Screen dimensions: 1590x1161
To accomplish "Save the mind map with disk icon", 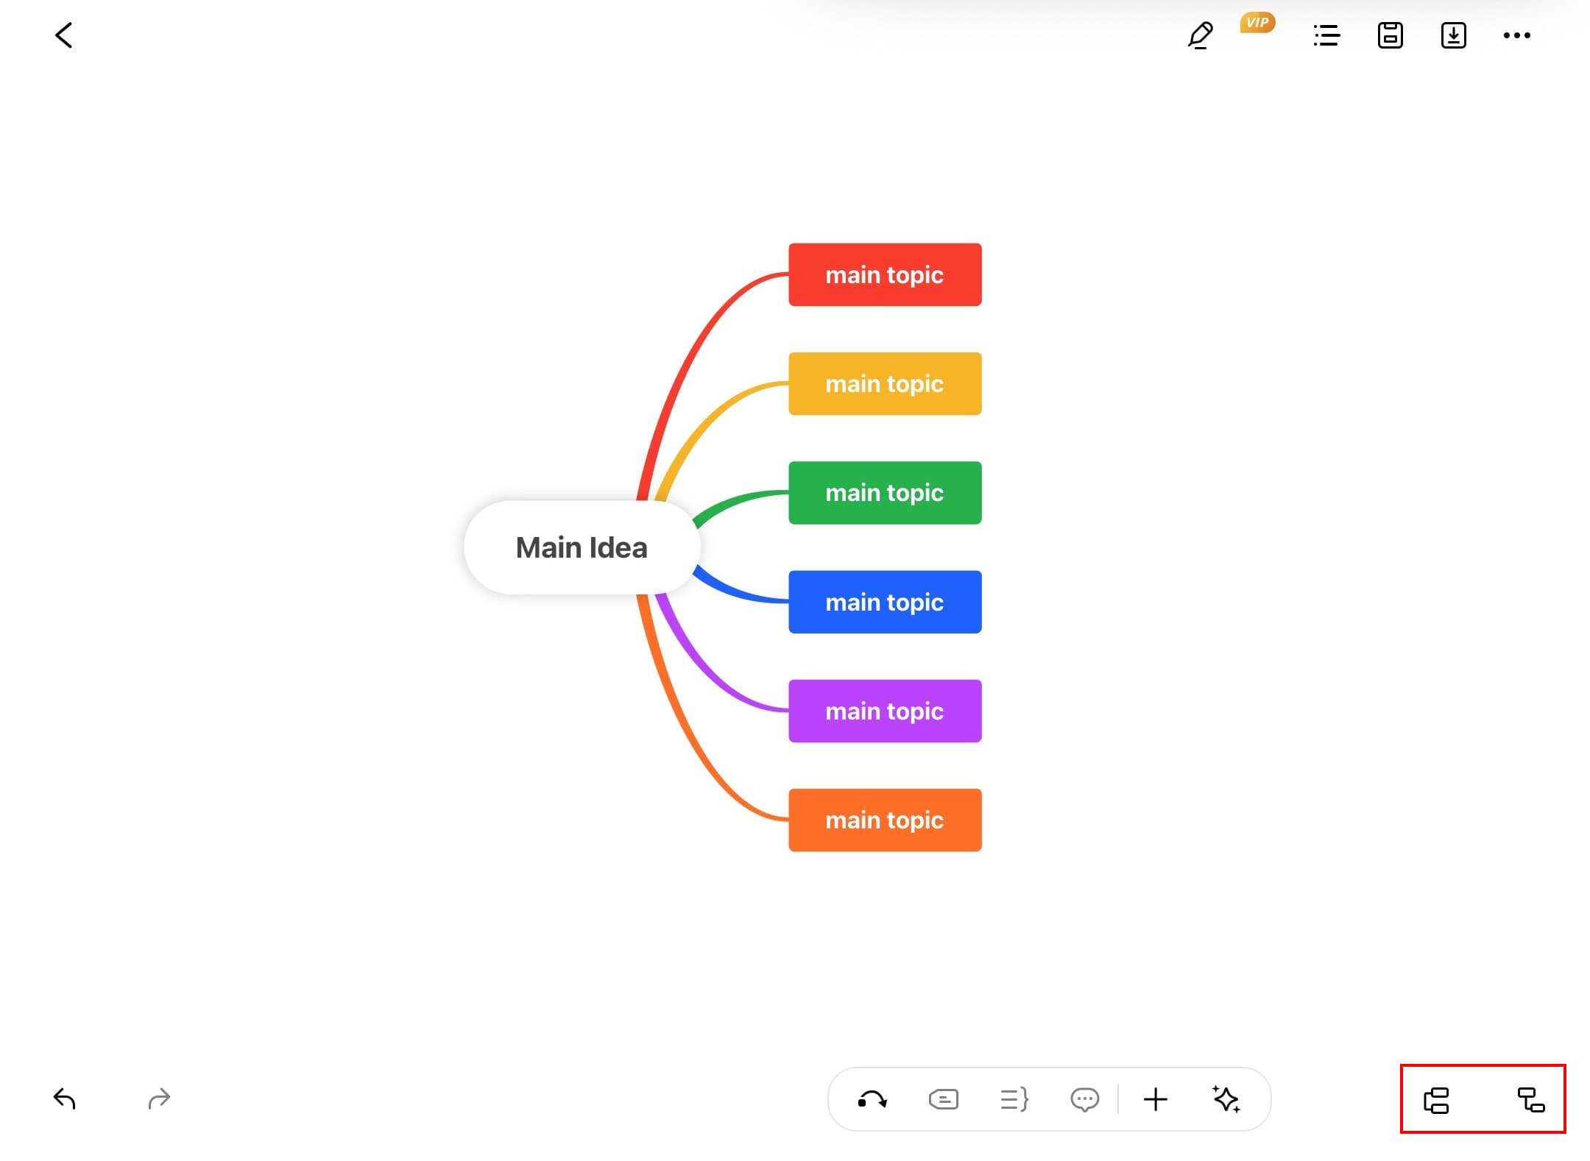I will (1390, 35).
